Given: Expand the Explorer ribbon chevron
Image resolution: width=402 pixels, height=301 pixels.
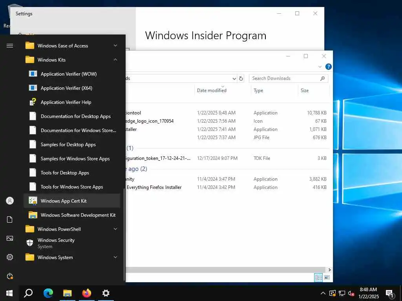Looking at the screenshot, I should click(320, 67).
